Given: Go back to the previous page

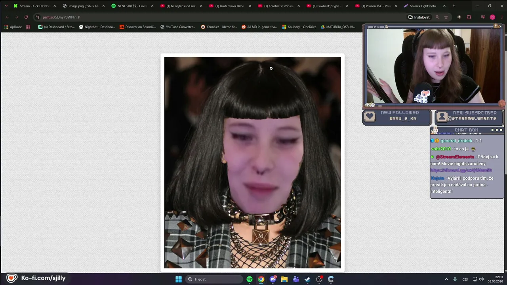Looking at the screenshot, I should [x=7, y=17].
